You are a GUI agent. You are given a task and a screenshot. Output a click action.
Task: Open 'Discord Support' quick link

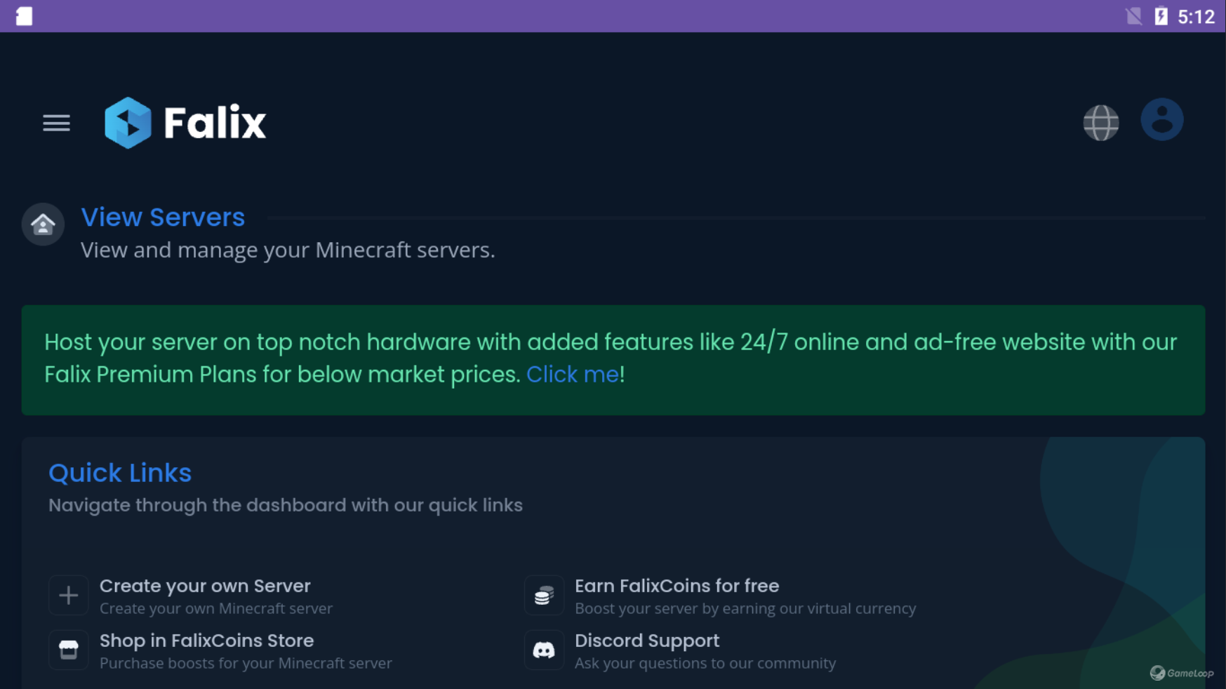pyautogui.click(x=646, y=641)
